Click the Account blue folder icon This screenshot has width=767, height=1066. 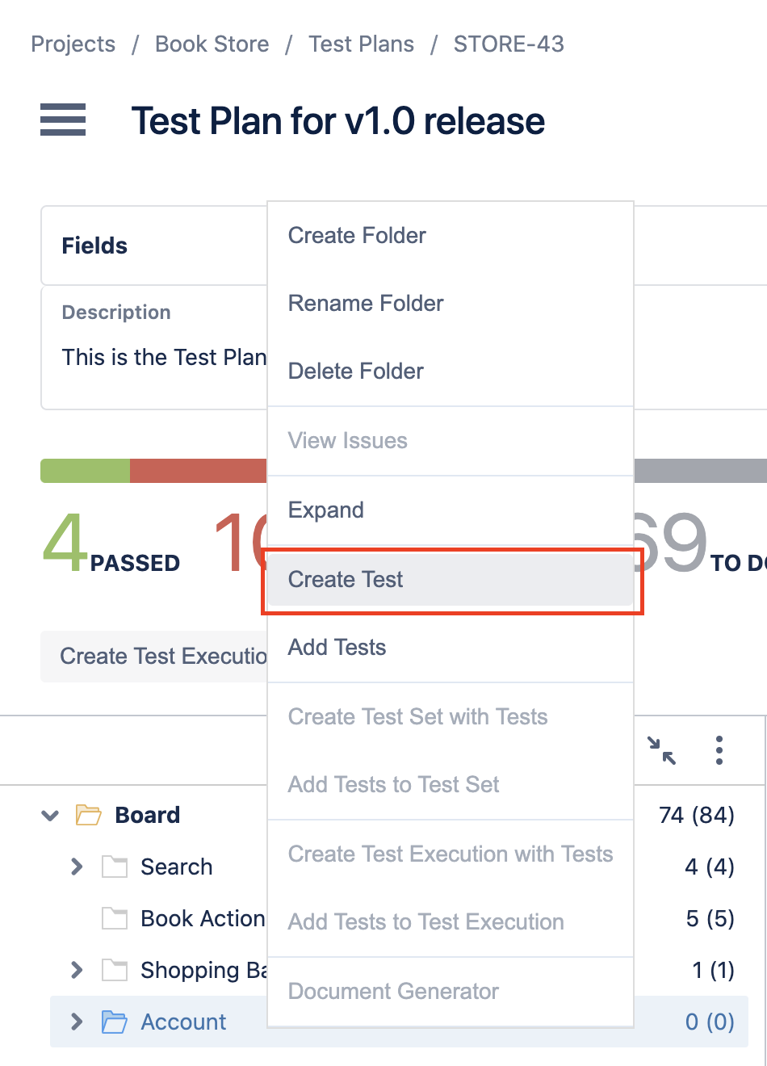(115, 1022)
